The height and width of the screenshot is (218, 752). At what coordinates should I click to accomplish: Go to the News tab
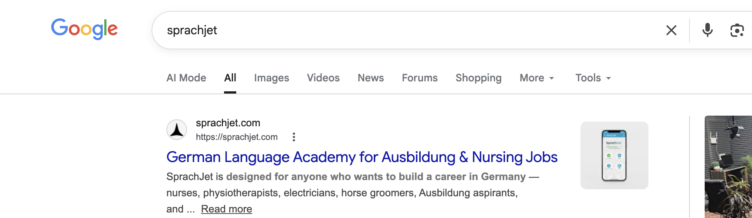pos(370,78)
